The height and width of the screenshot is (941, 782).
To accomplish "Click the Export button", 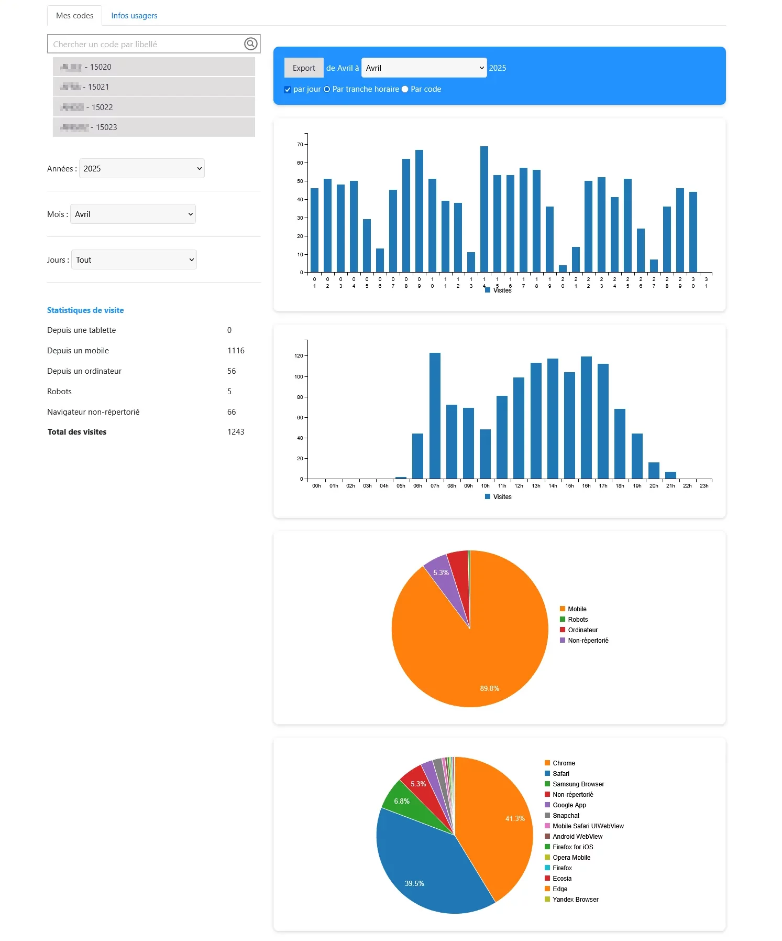I will 304,68.
